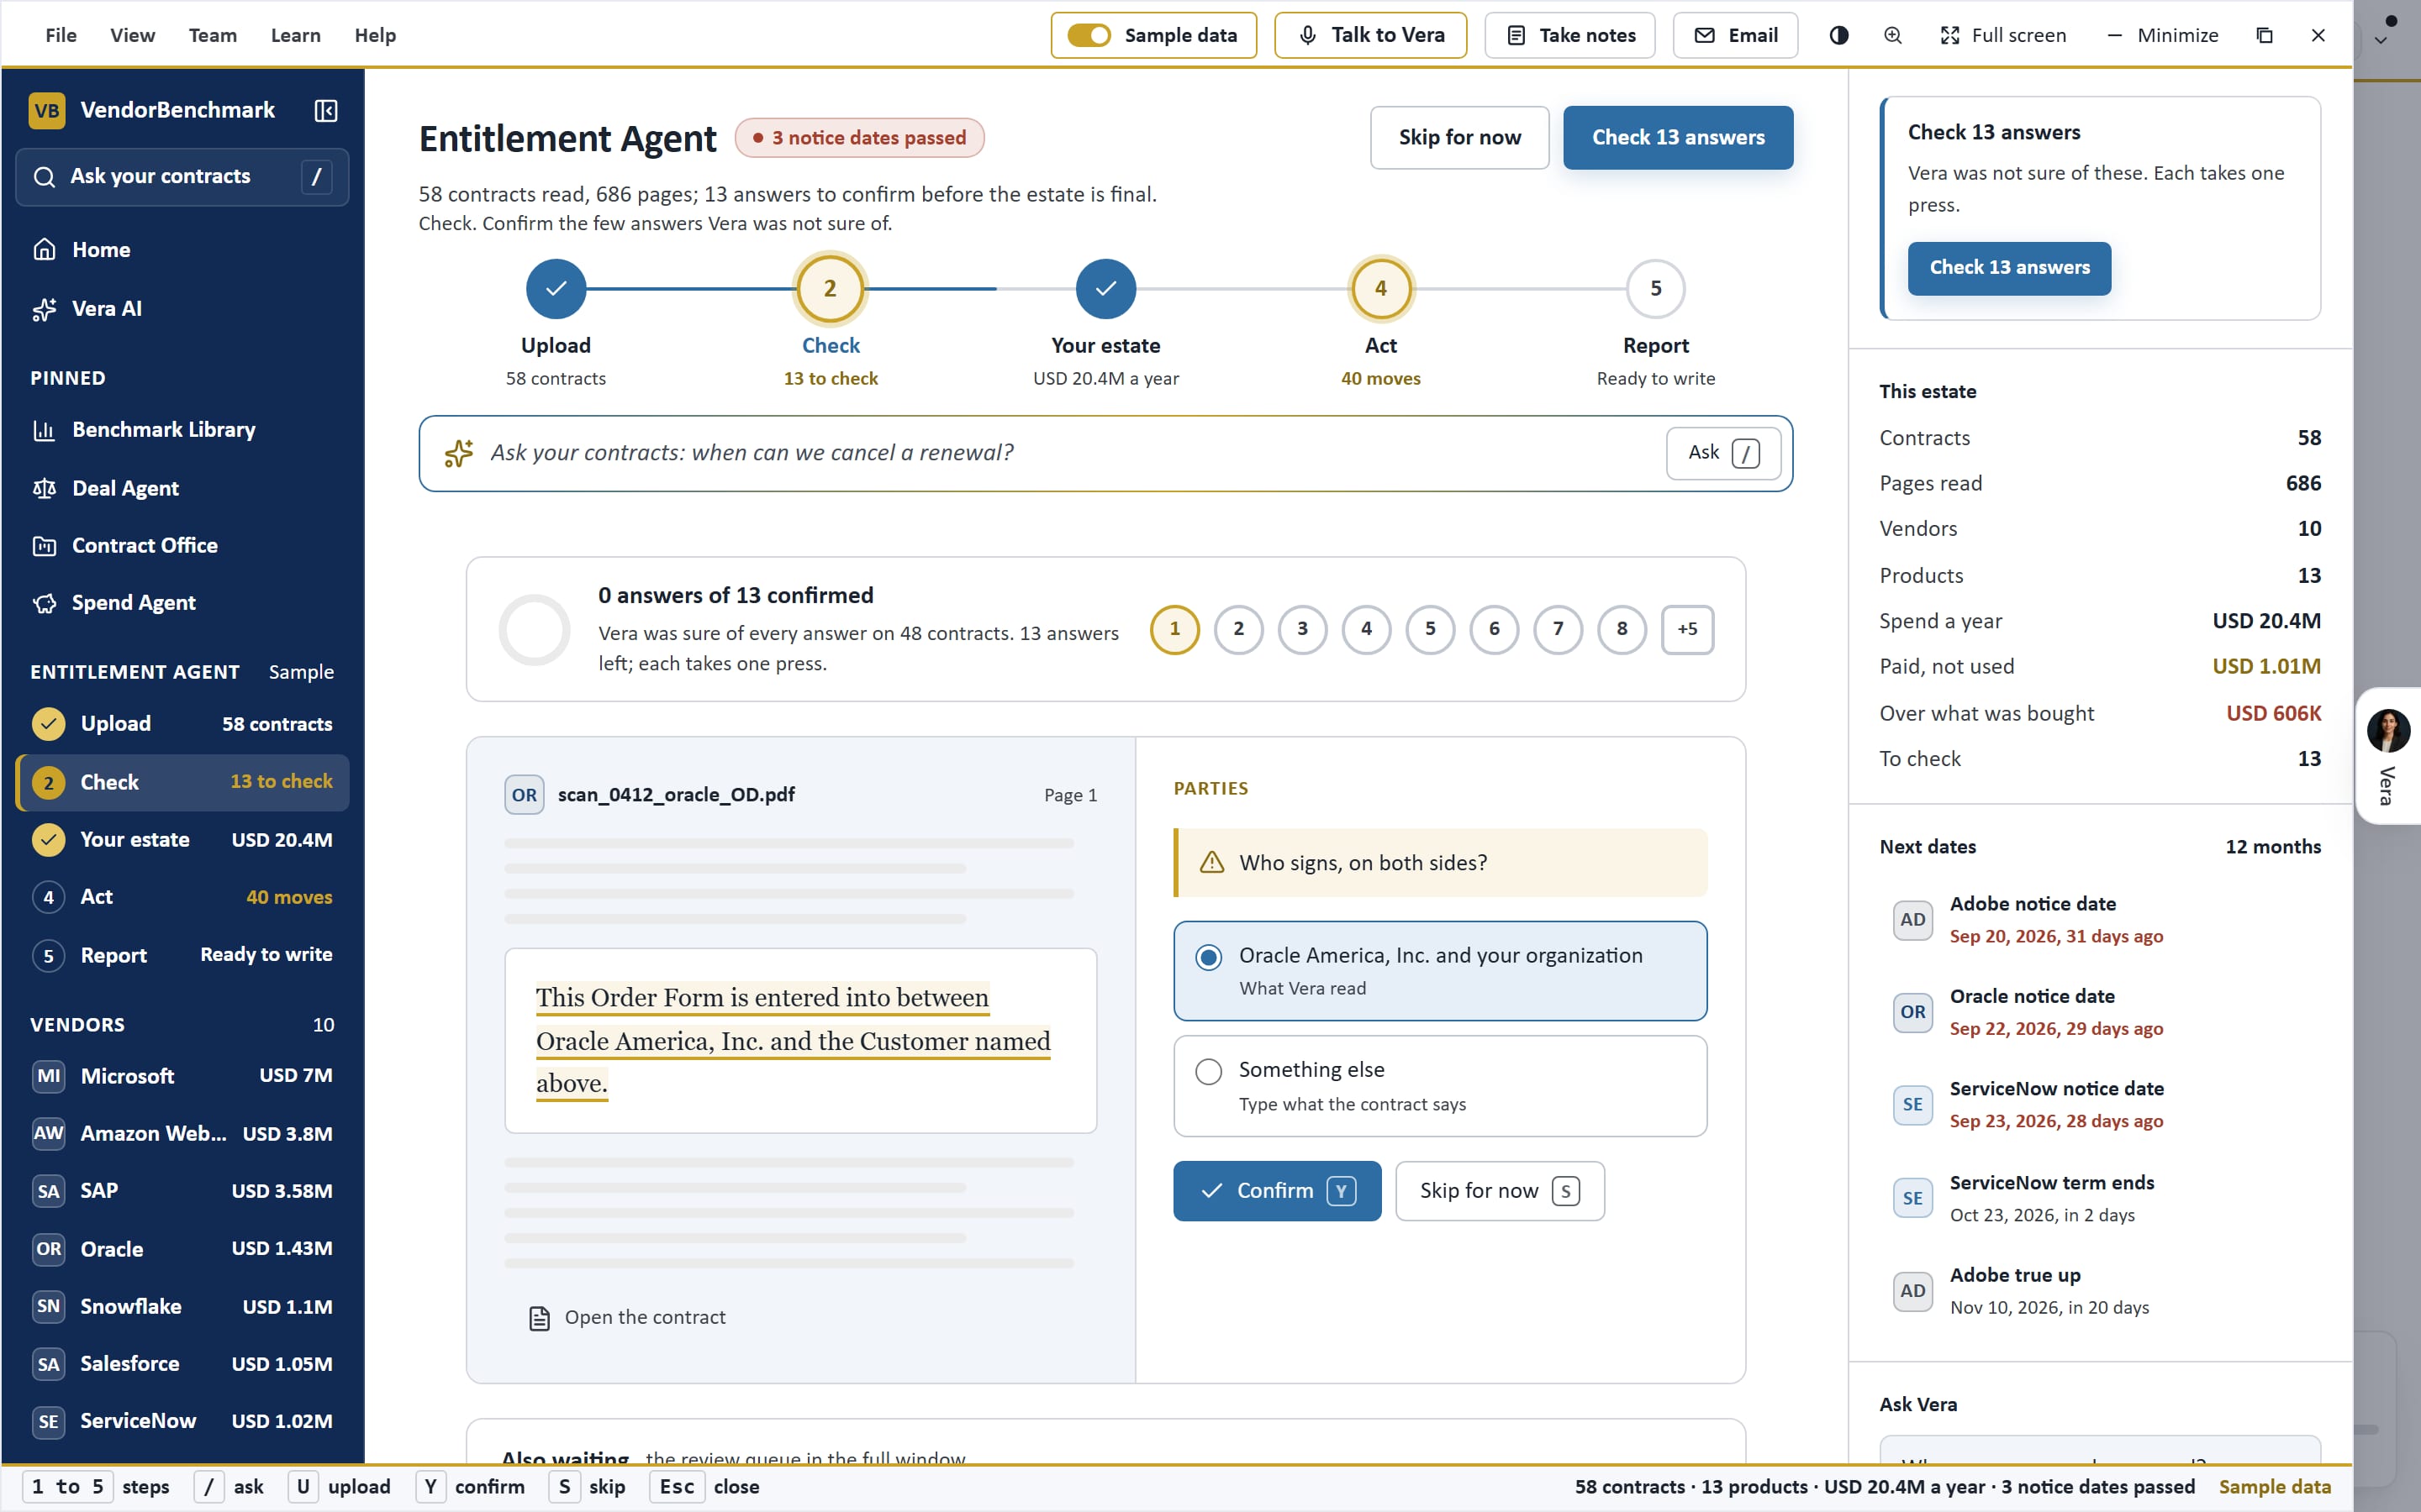Confirm the parties answer with Confirm button
Viewport: 2421px width, 1512px height.
point(1277,1191)
